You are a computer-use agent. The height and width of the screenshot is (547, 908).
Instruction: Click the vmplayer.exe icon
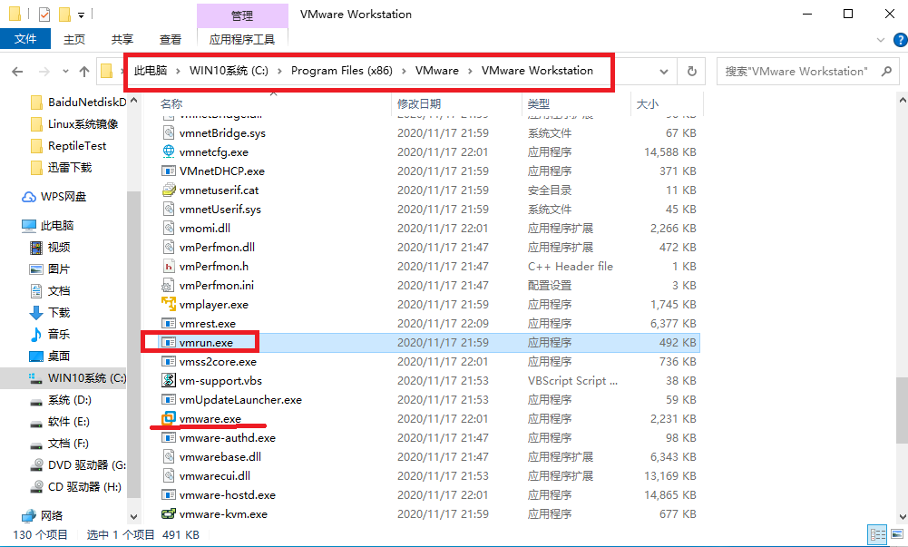click(x=169, y=304)
